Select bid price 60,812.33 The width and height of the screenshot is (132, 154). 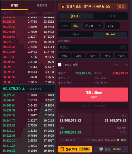[9, 146]
